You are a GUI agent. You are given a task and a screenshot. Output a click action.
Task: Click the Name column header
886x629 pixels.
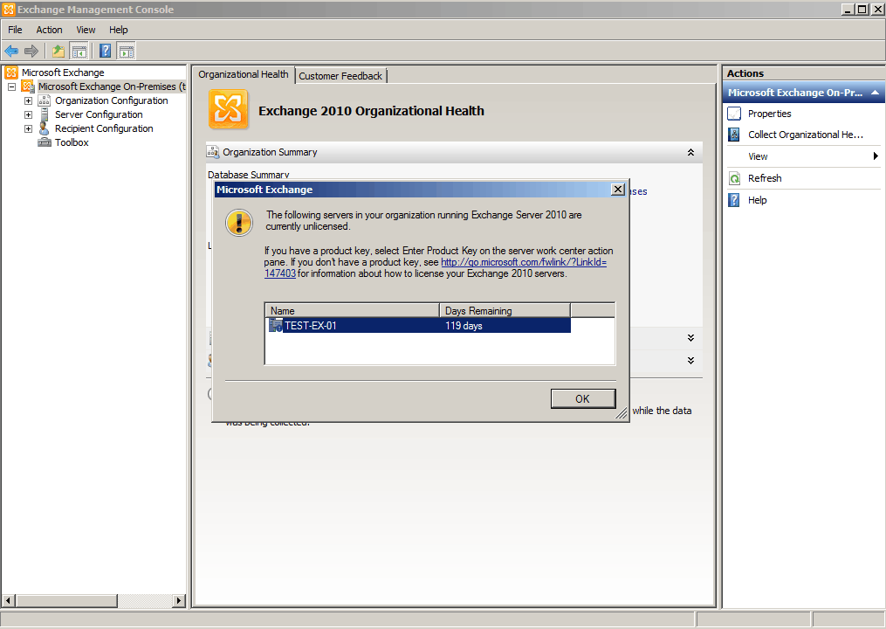click(x=352, y=310)
